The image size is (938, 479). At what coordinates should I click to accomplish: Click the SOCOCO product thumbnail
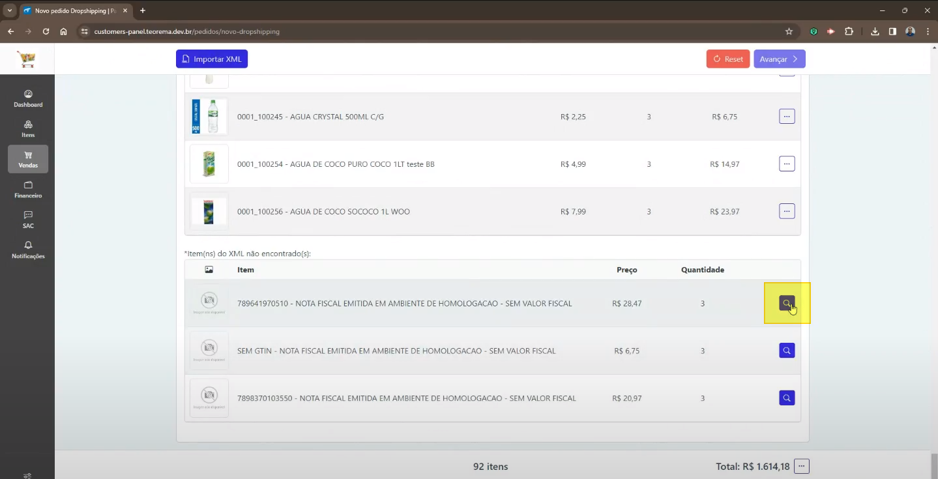209,211
